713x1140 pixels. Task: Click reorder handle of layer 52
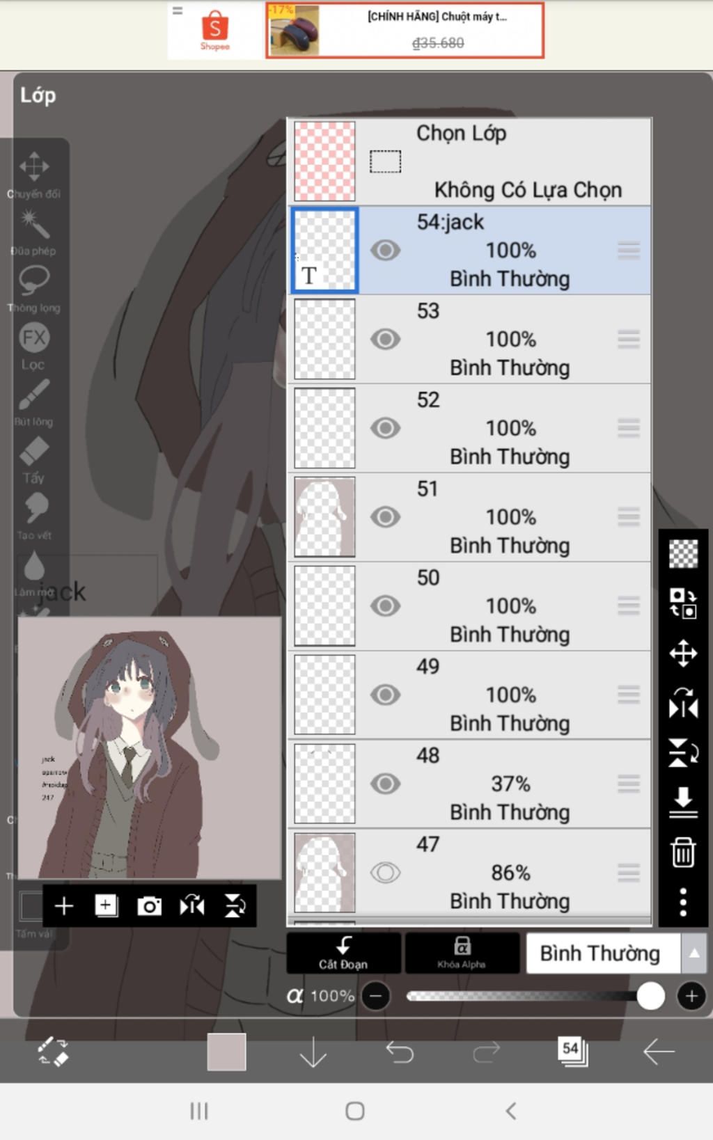628,428
